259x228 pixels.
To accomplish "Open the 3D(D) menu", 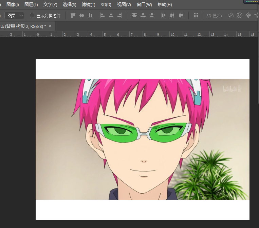I will coord(106,5).
